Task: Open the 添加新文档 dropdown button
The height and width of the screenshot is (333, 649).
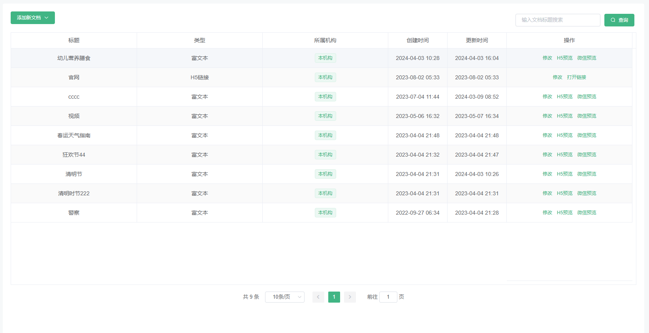Action: pos(32,18)
